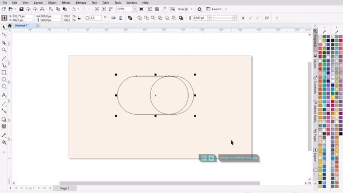Click the Align and distribute icon
This screenshot has height=193, width=343.
pyautogui.click(x=267, y=18)
